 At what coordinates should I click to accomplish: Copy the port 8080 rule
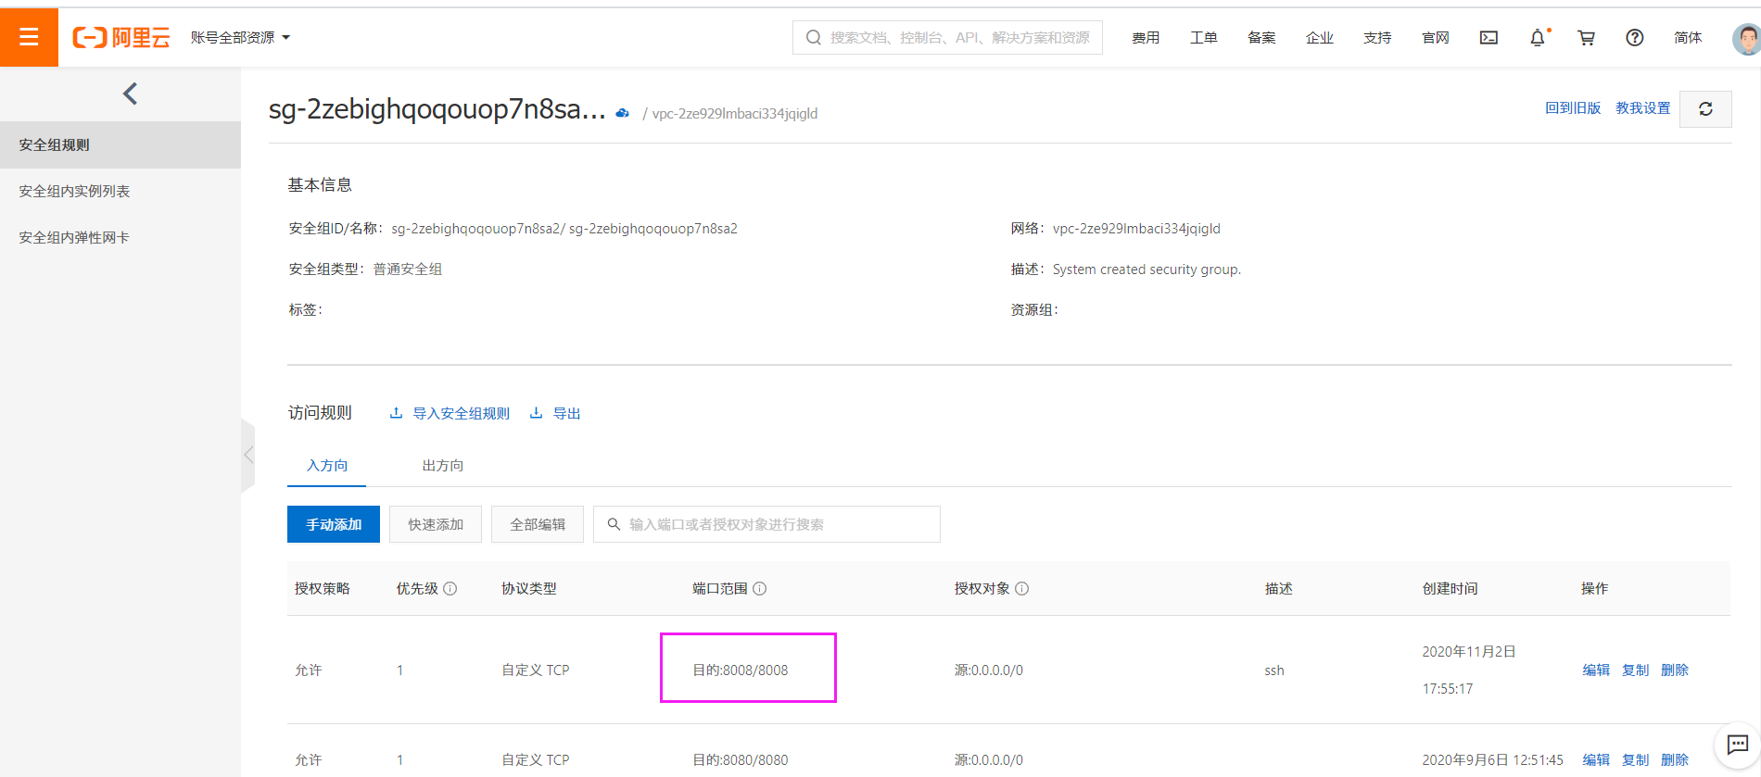(x=1635, y=760)
